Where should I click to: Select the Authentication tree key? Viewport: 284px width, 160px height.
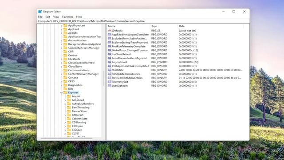[x=77, y=40]
